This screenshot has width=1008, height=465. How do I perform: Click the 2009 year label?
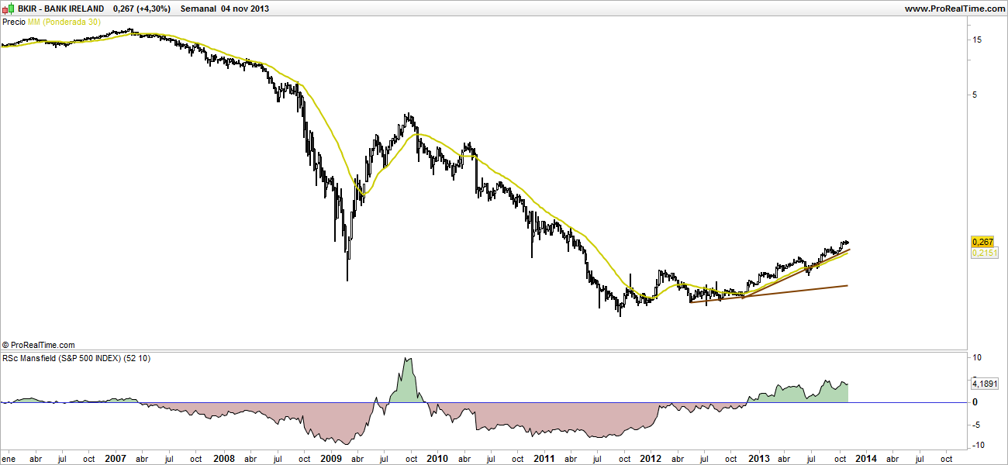coord(331,458)
